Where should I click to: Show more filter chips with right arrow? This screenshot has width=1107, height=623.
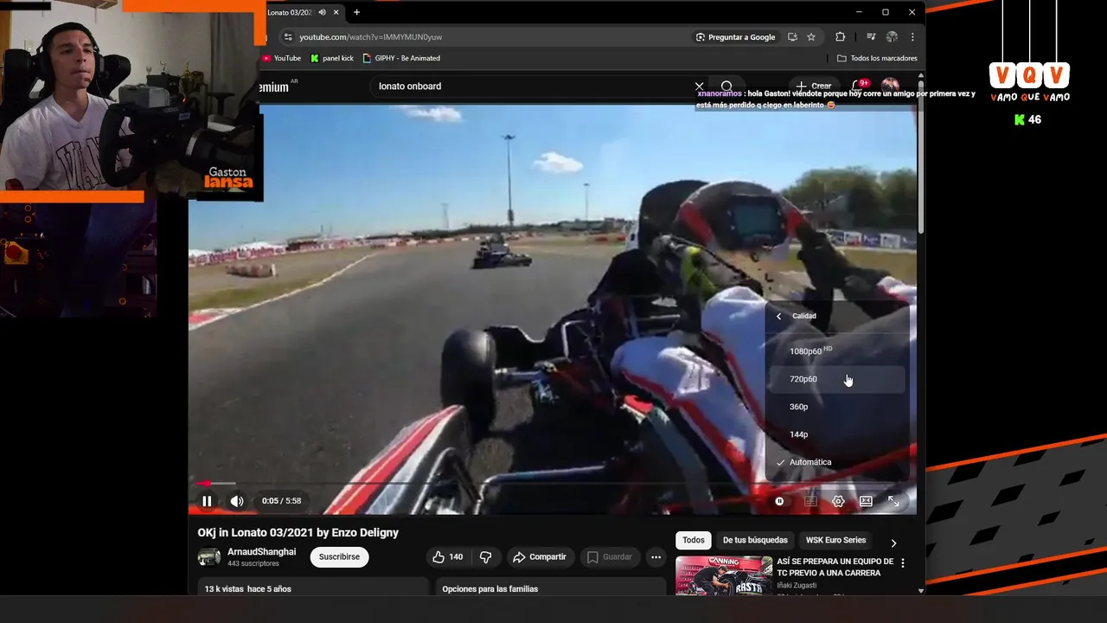coord(893,543)
